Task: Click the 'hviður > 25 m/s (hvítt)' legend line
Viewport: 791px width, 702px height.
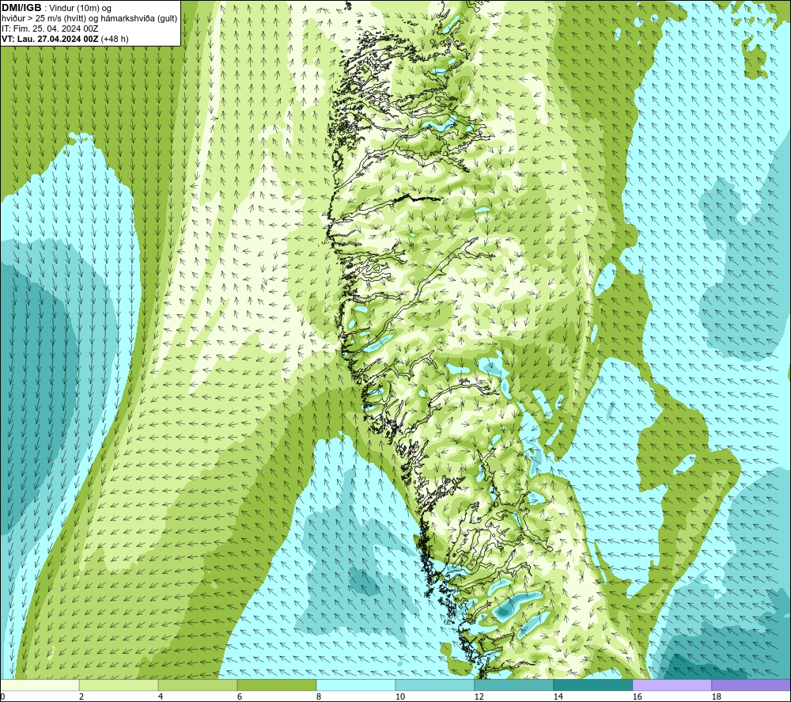Action: point(43,19)
